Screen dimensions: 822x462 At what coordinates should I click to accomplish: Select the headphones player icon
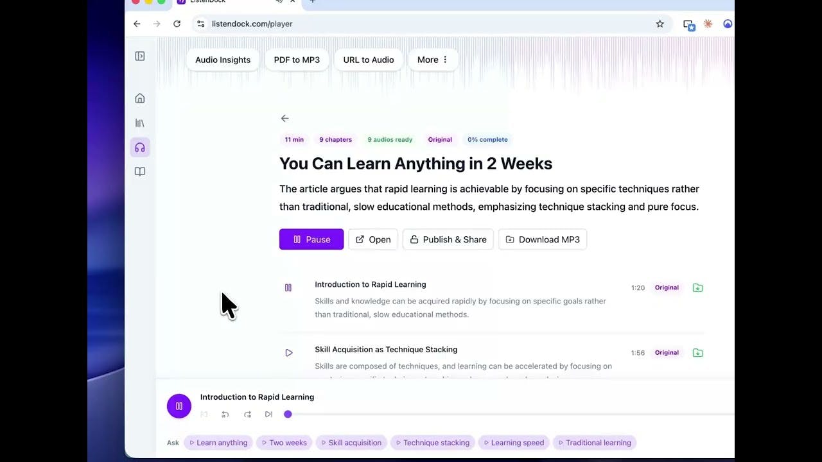click(140, 148)
